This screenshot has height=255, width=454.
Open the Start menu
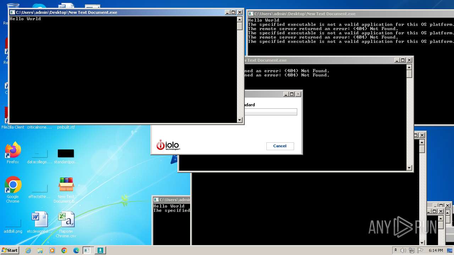[x=10, y=250]
